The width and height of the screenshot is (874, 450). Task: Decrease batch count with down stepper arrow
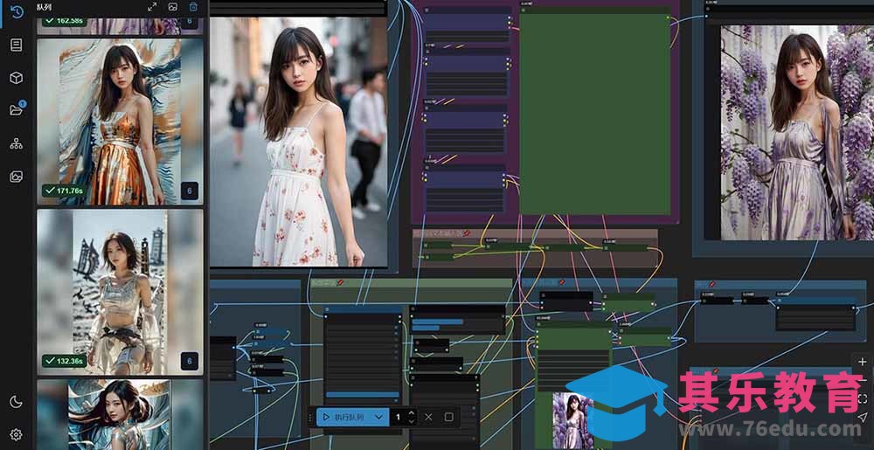[412, 421]
